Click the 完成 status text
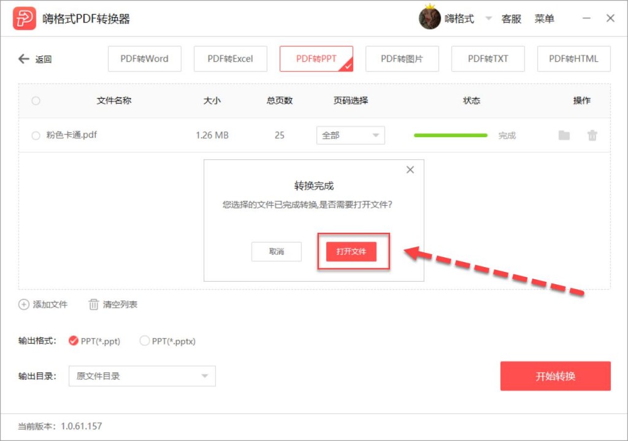This screenshot has width=628, height=441. 507,135
